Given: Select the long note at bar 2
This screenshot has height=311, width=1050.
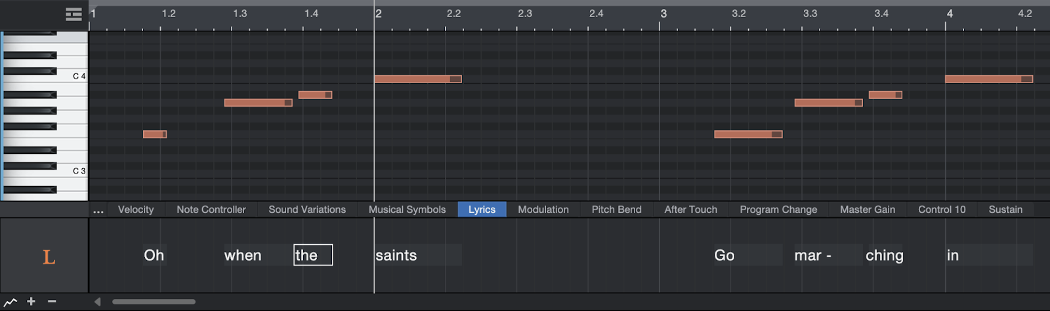Looking at the screenshot, I should 418,79.
